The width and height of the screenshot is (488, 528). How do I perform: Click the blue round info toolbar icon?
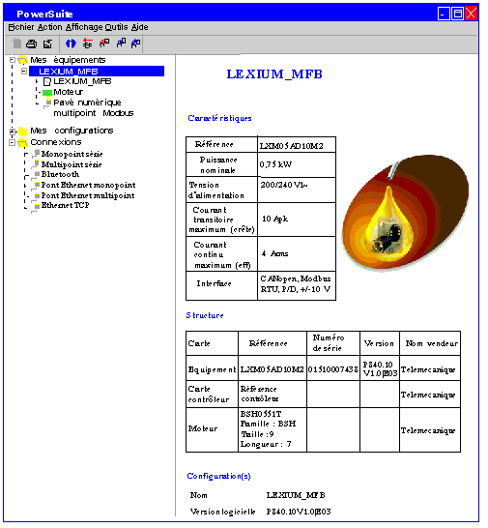[71, 44]
